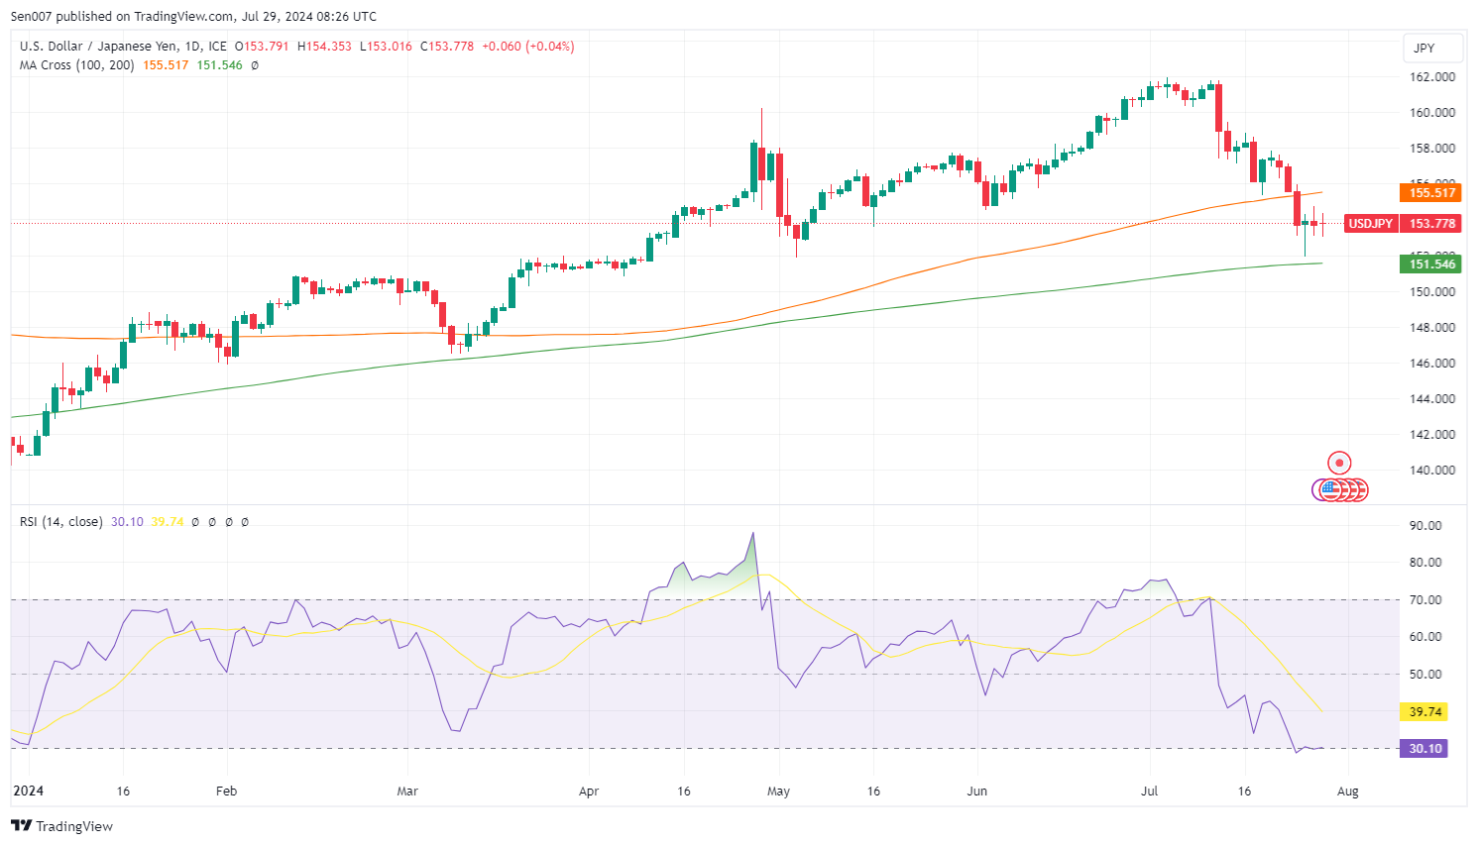This screenshot has height=845, width=1478.
Task: Select the rightmost US flag event icon
Action: pos(1360,489)
